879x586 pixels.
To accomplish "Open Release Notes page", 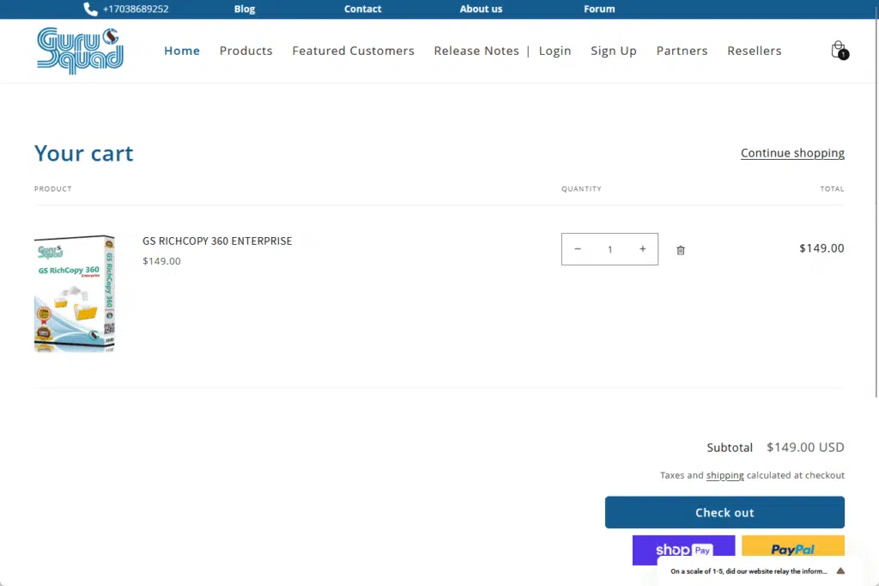I will [x=476, y=51].
